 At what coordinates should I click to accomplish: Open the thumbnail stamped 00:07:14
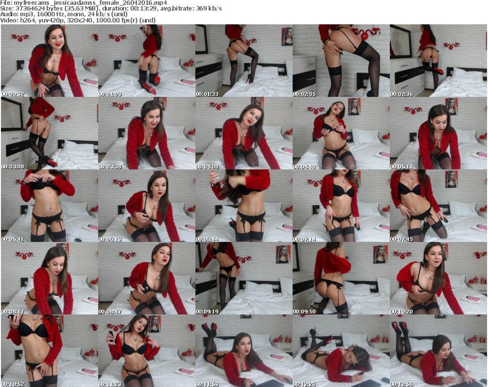[341, 206]
